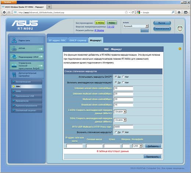Select Нет for using DHCP routes
The height and width of the screenshot is (173, 191).
tap(123, 77)
